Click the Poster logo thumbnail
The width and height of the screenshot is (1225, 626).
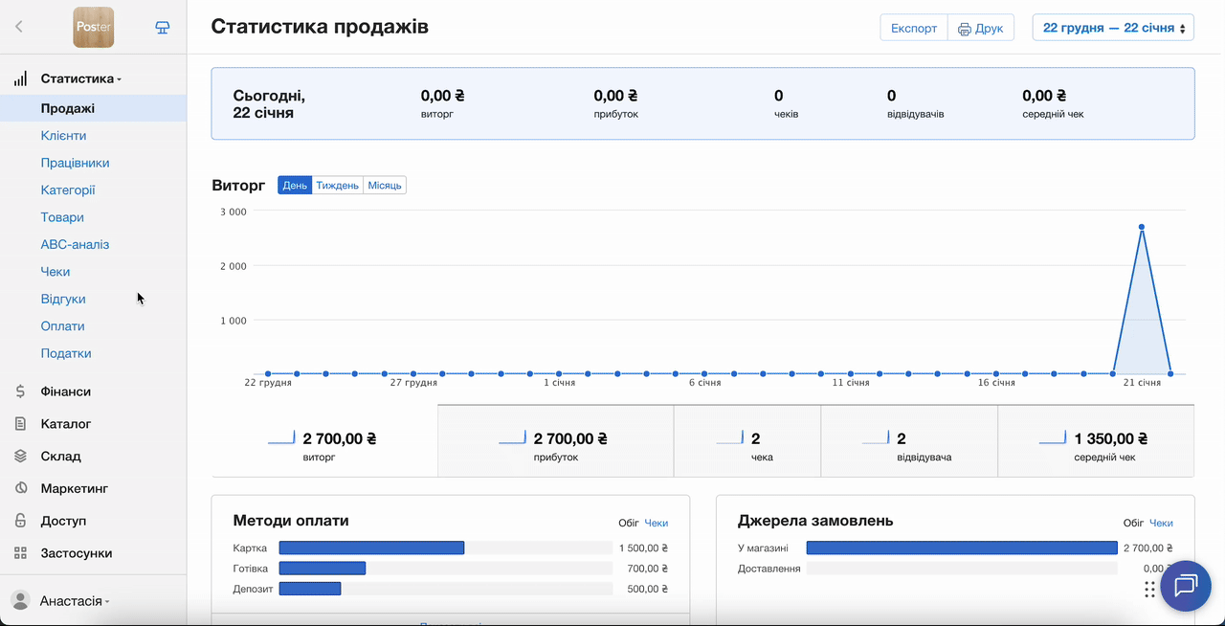(94, 27)
